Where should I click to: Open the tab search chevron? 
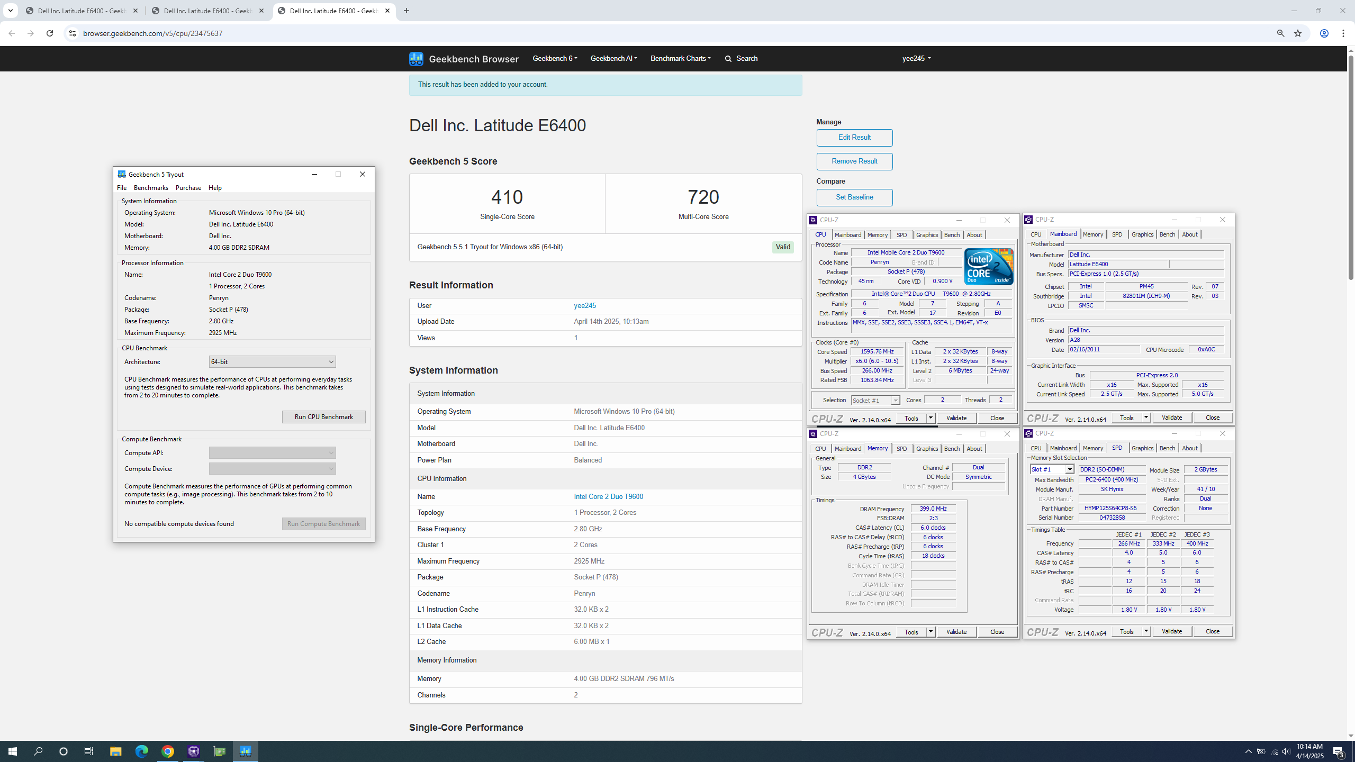[x=10, y=11]
